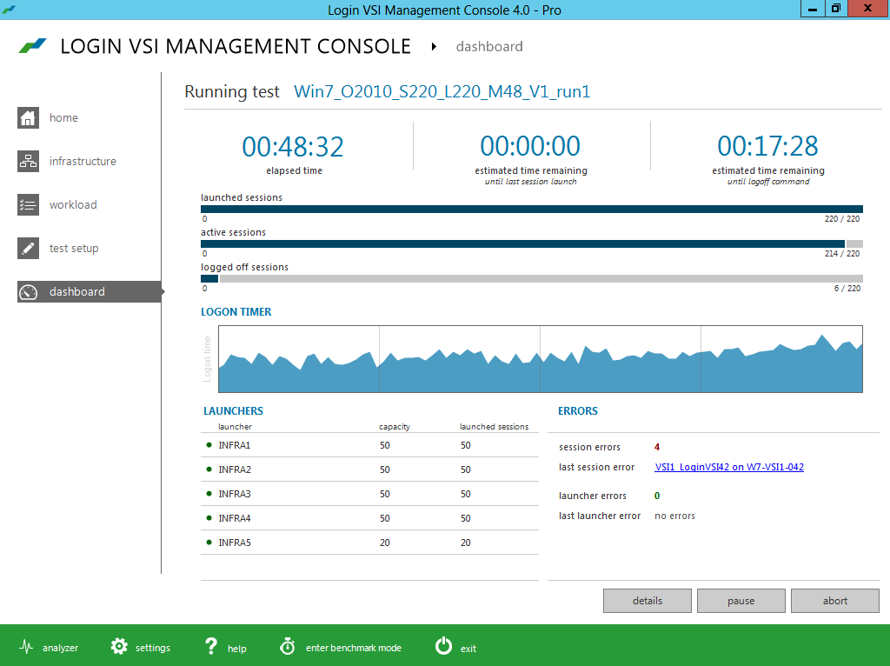
Task: Open the analyzer pulse icon
Action: tap(26, 648)
